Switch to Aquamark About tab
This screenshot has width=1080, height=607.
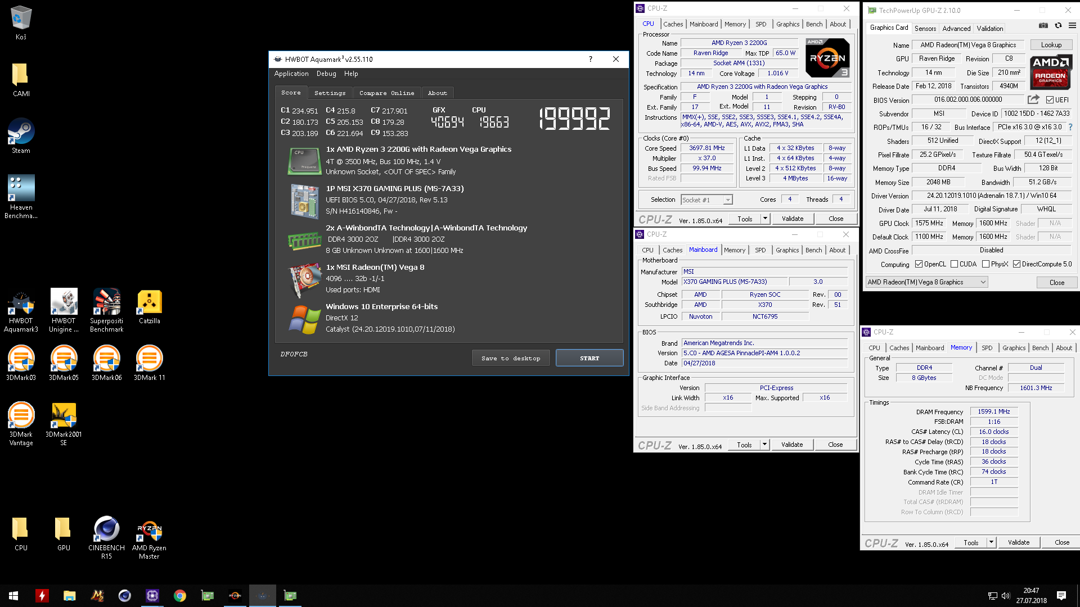point(437,93)
